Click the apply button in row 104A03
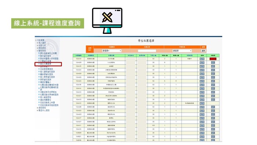This screenshot has width=257, height=145. coord(213,114)
